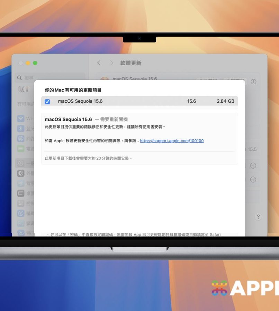Click the info icon at top right of update pane

(254, 82)
